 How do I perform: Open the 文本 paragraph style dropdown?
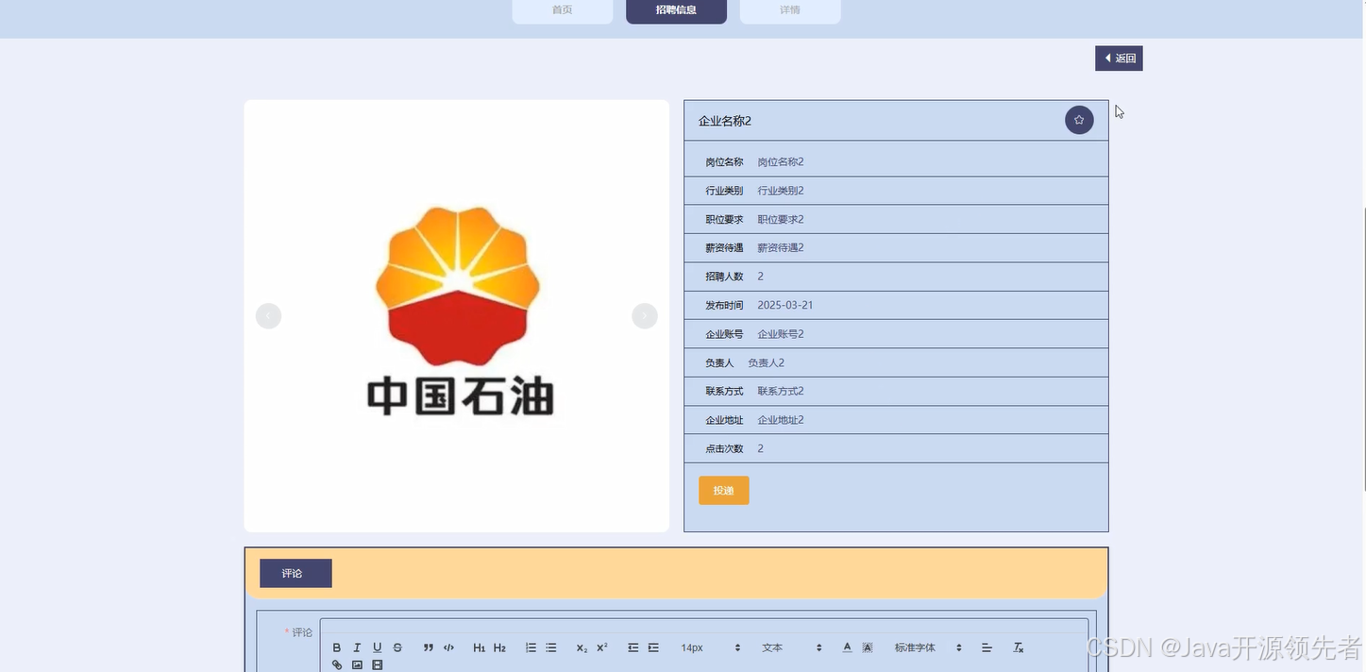click(x=771, y=647)
